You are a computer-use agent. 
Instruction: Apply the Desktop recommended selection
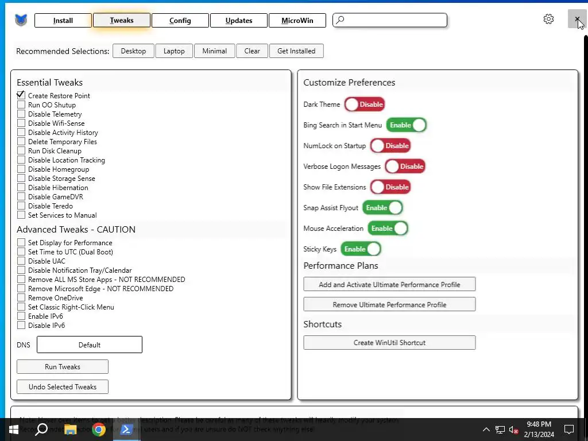133,51
